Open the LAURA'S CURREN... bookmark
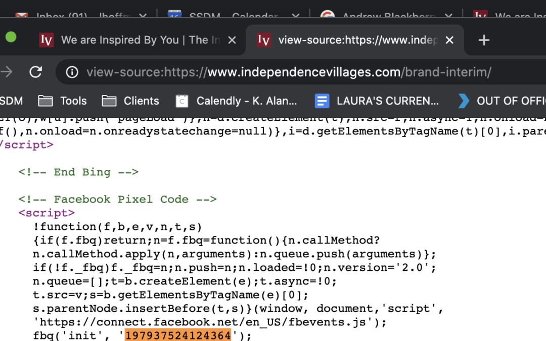Screen dimensions: 546x341 (377, 101)
